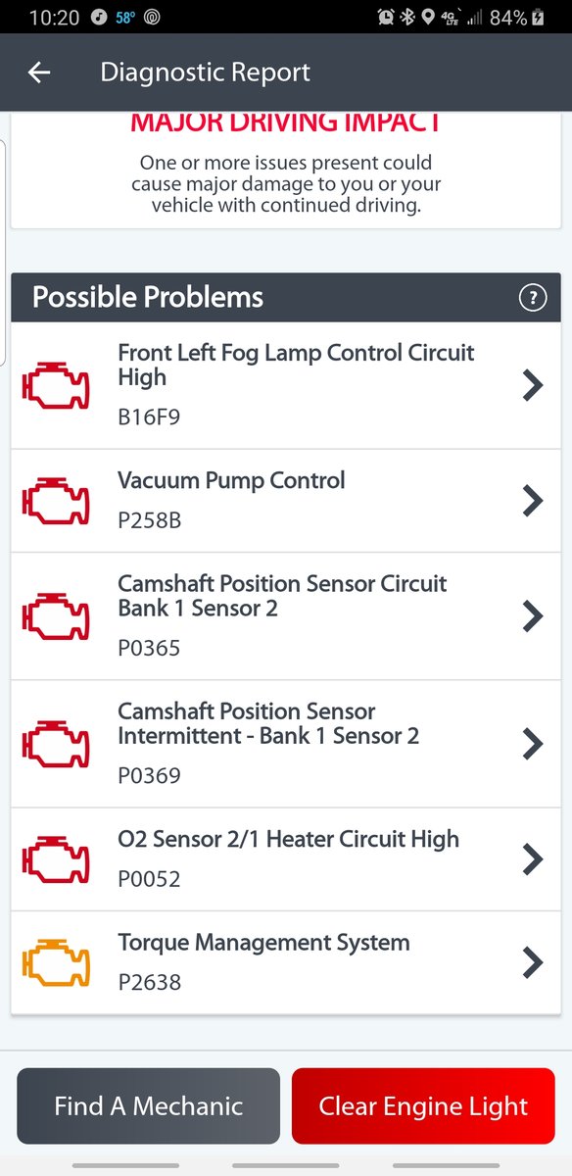572x1176 pixels.
Task: Expand the Torque Management System entry
Action: coord(532,961)
